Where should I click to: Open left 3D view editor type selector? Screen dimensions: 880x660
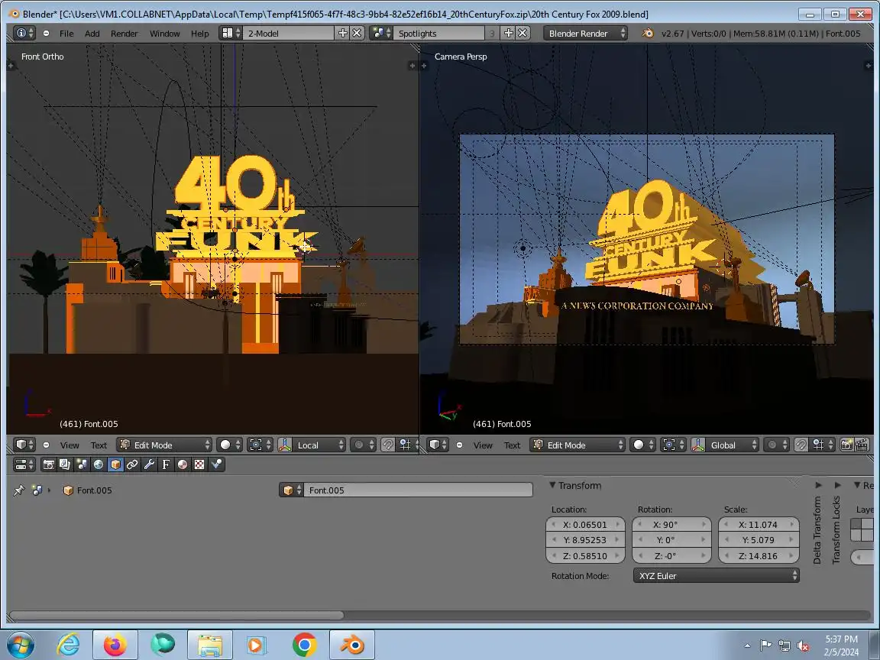(x=24, y=445)
